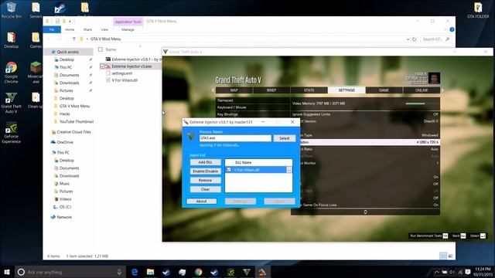Click the GTA5.exe process name field
Viewport: 495px width, 278px height.
(235, 138)
